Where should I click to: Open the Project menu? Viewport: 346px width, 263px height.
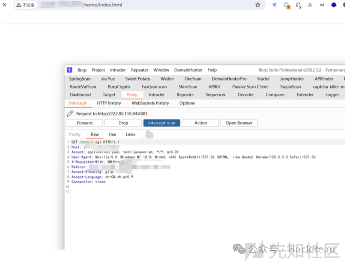pyautogui.click(x=98, y=70)
